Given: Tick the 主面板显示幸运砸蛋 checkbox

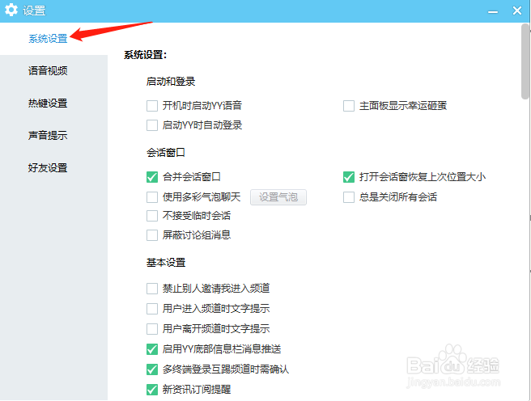Looking at the screenshot, I should click(349, 106).
